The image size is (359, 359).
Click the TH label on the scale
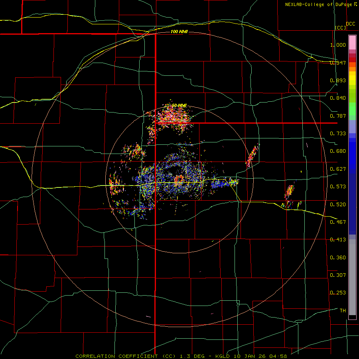pyautogui.click(x=343, y=310)
